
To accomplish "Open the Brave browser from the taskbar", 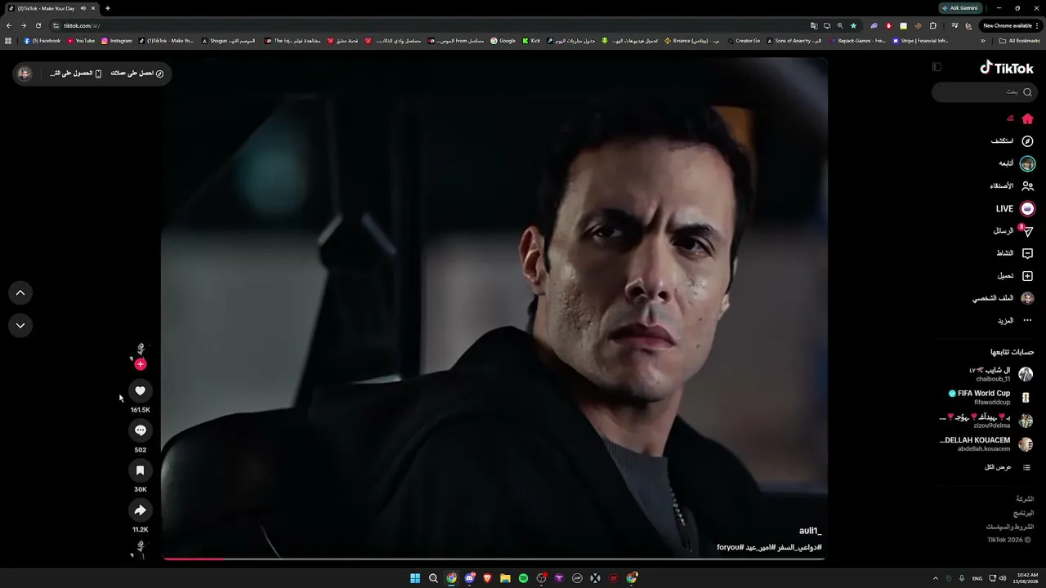I will (487, 578).
